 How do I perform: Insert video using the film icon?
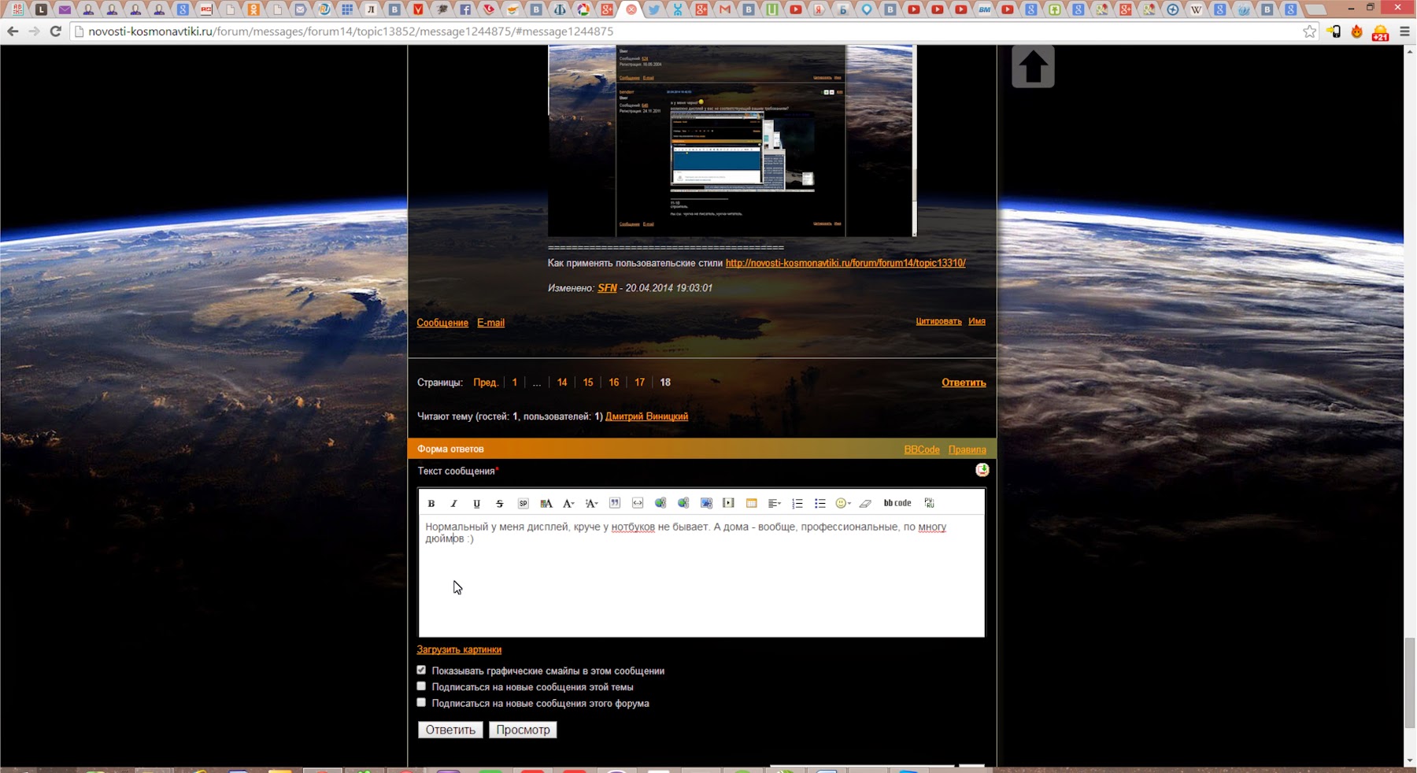coord(728,503)
